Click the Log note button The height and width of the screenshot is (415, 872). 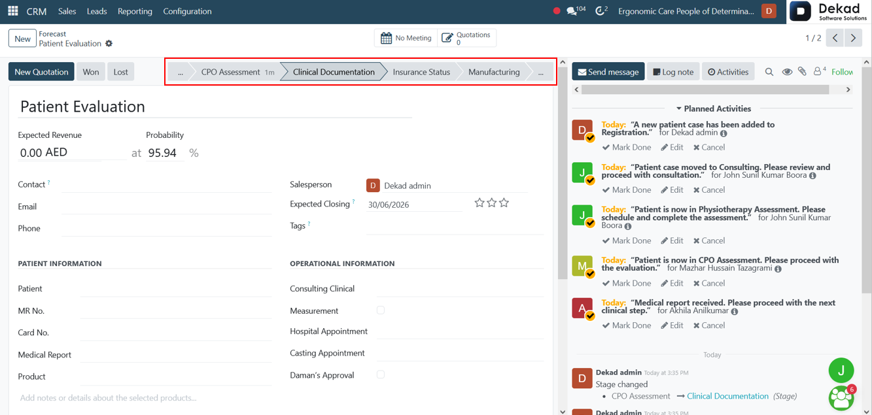click(x=673, y=72)
